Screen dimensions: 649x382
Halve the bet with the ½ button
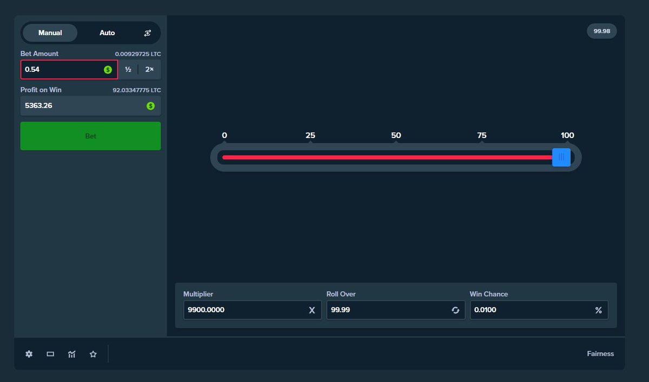128,70
